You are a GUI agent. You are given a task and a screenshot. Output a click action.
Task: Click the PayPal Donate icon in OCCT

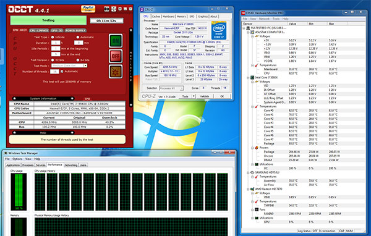(x=88, y=9)
